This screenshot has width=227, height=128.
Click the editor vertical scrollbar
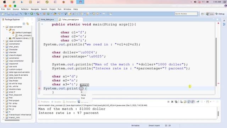pyautogui.click(x=216, y=62)
